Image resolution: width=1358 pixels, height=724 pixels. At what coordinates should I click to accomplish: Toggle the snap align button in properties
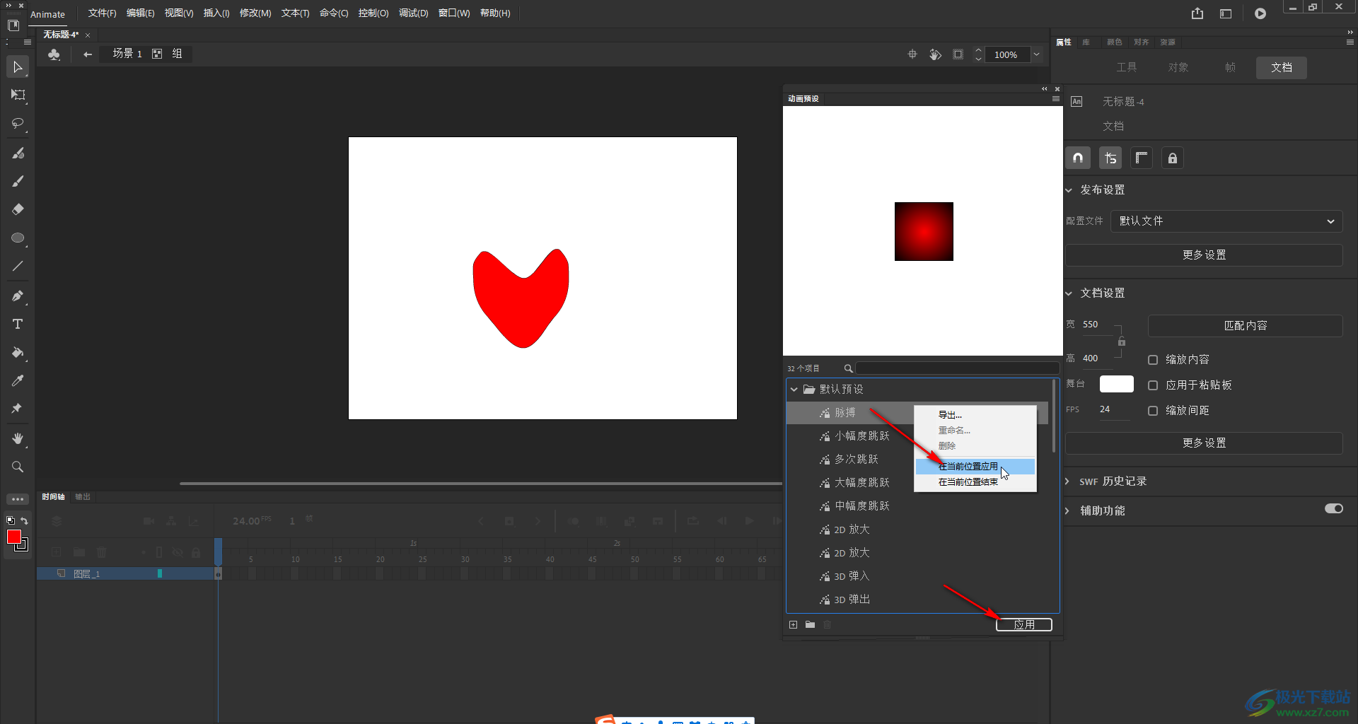pos(1110,158)
